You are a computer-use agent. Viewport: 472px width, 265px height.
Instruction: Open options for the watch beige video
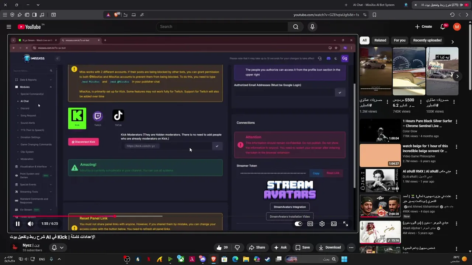pos(457,146)
